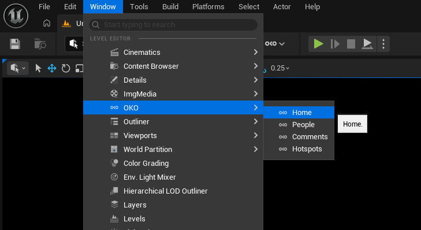Expand the ImgMedia submenu
Viewport: 421px width, 230px height.
pyautogui.click(x=173, y=94)
